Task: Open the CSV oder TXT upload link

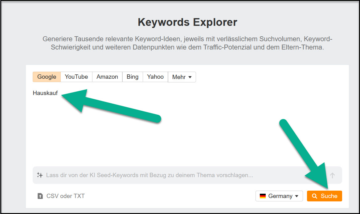Action: click(x=65, y=196)
